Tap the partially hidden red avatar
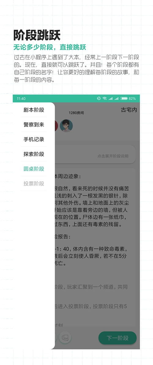This screenshot has width=153, height=365. click(x=56, y=126)
